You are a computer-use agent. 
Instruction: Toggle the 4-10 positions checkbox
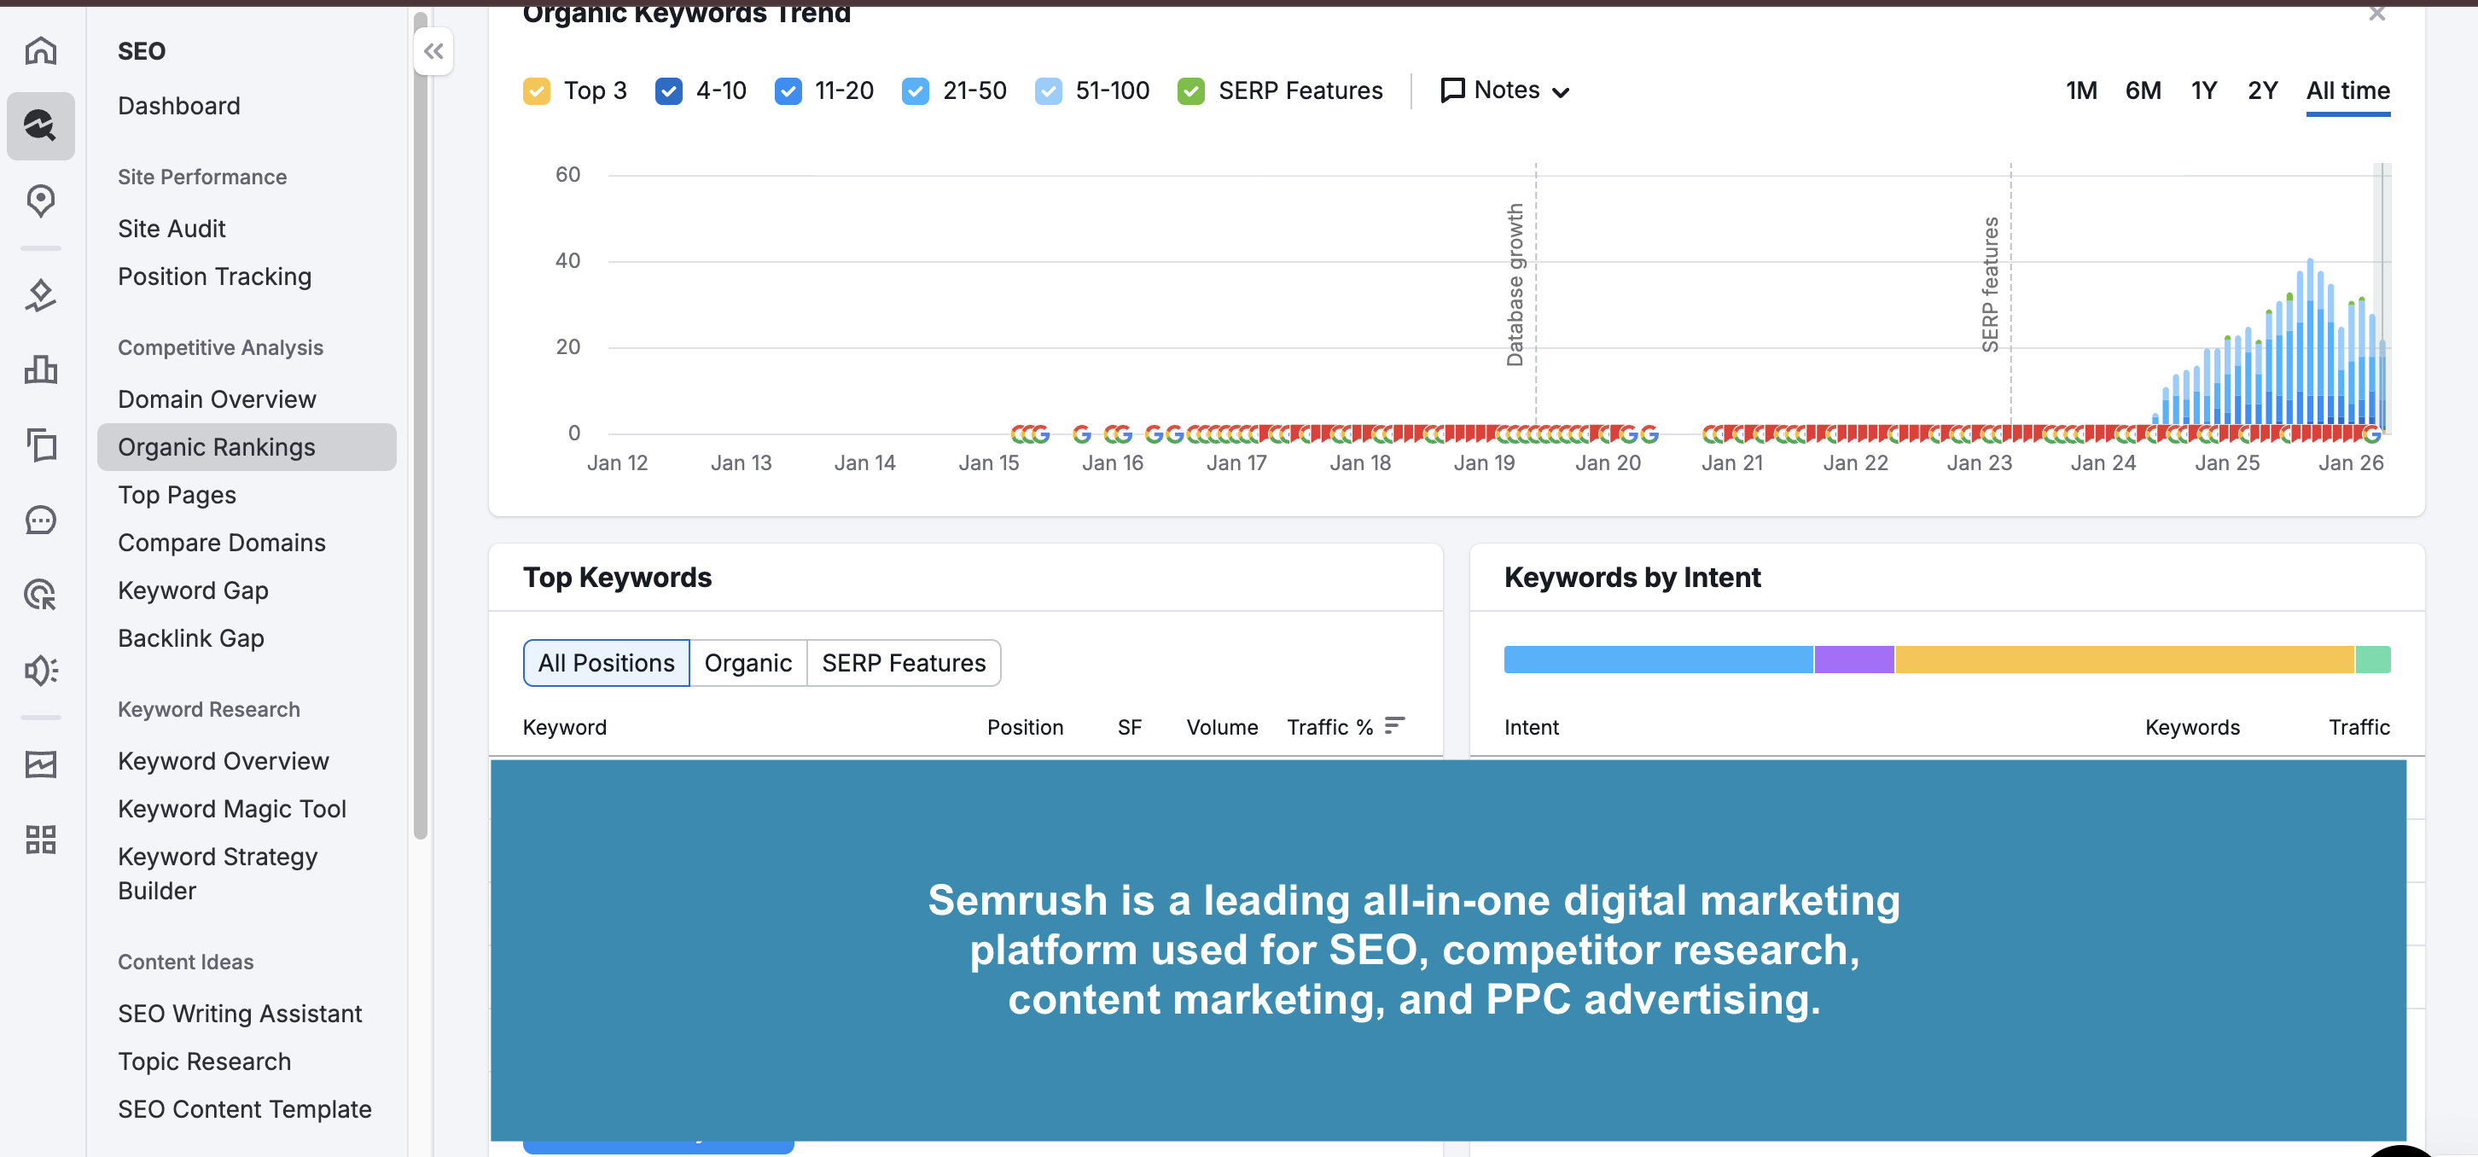668,91
